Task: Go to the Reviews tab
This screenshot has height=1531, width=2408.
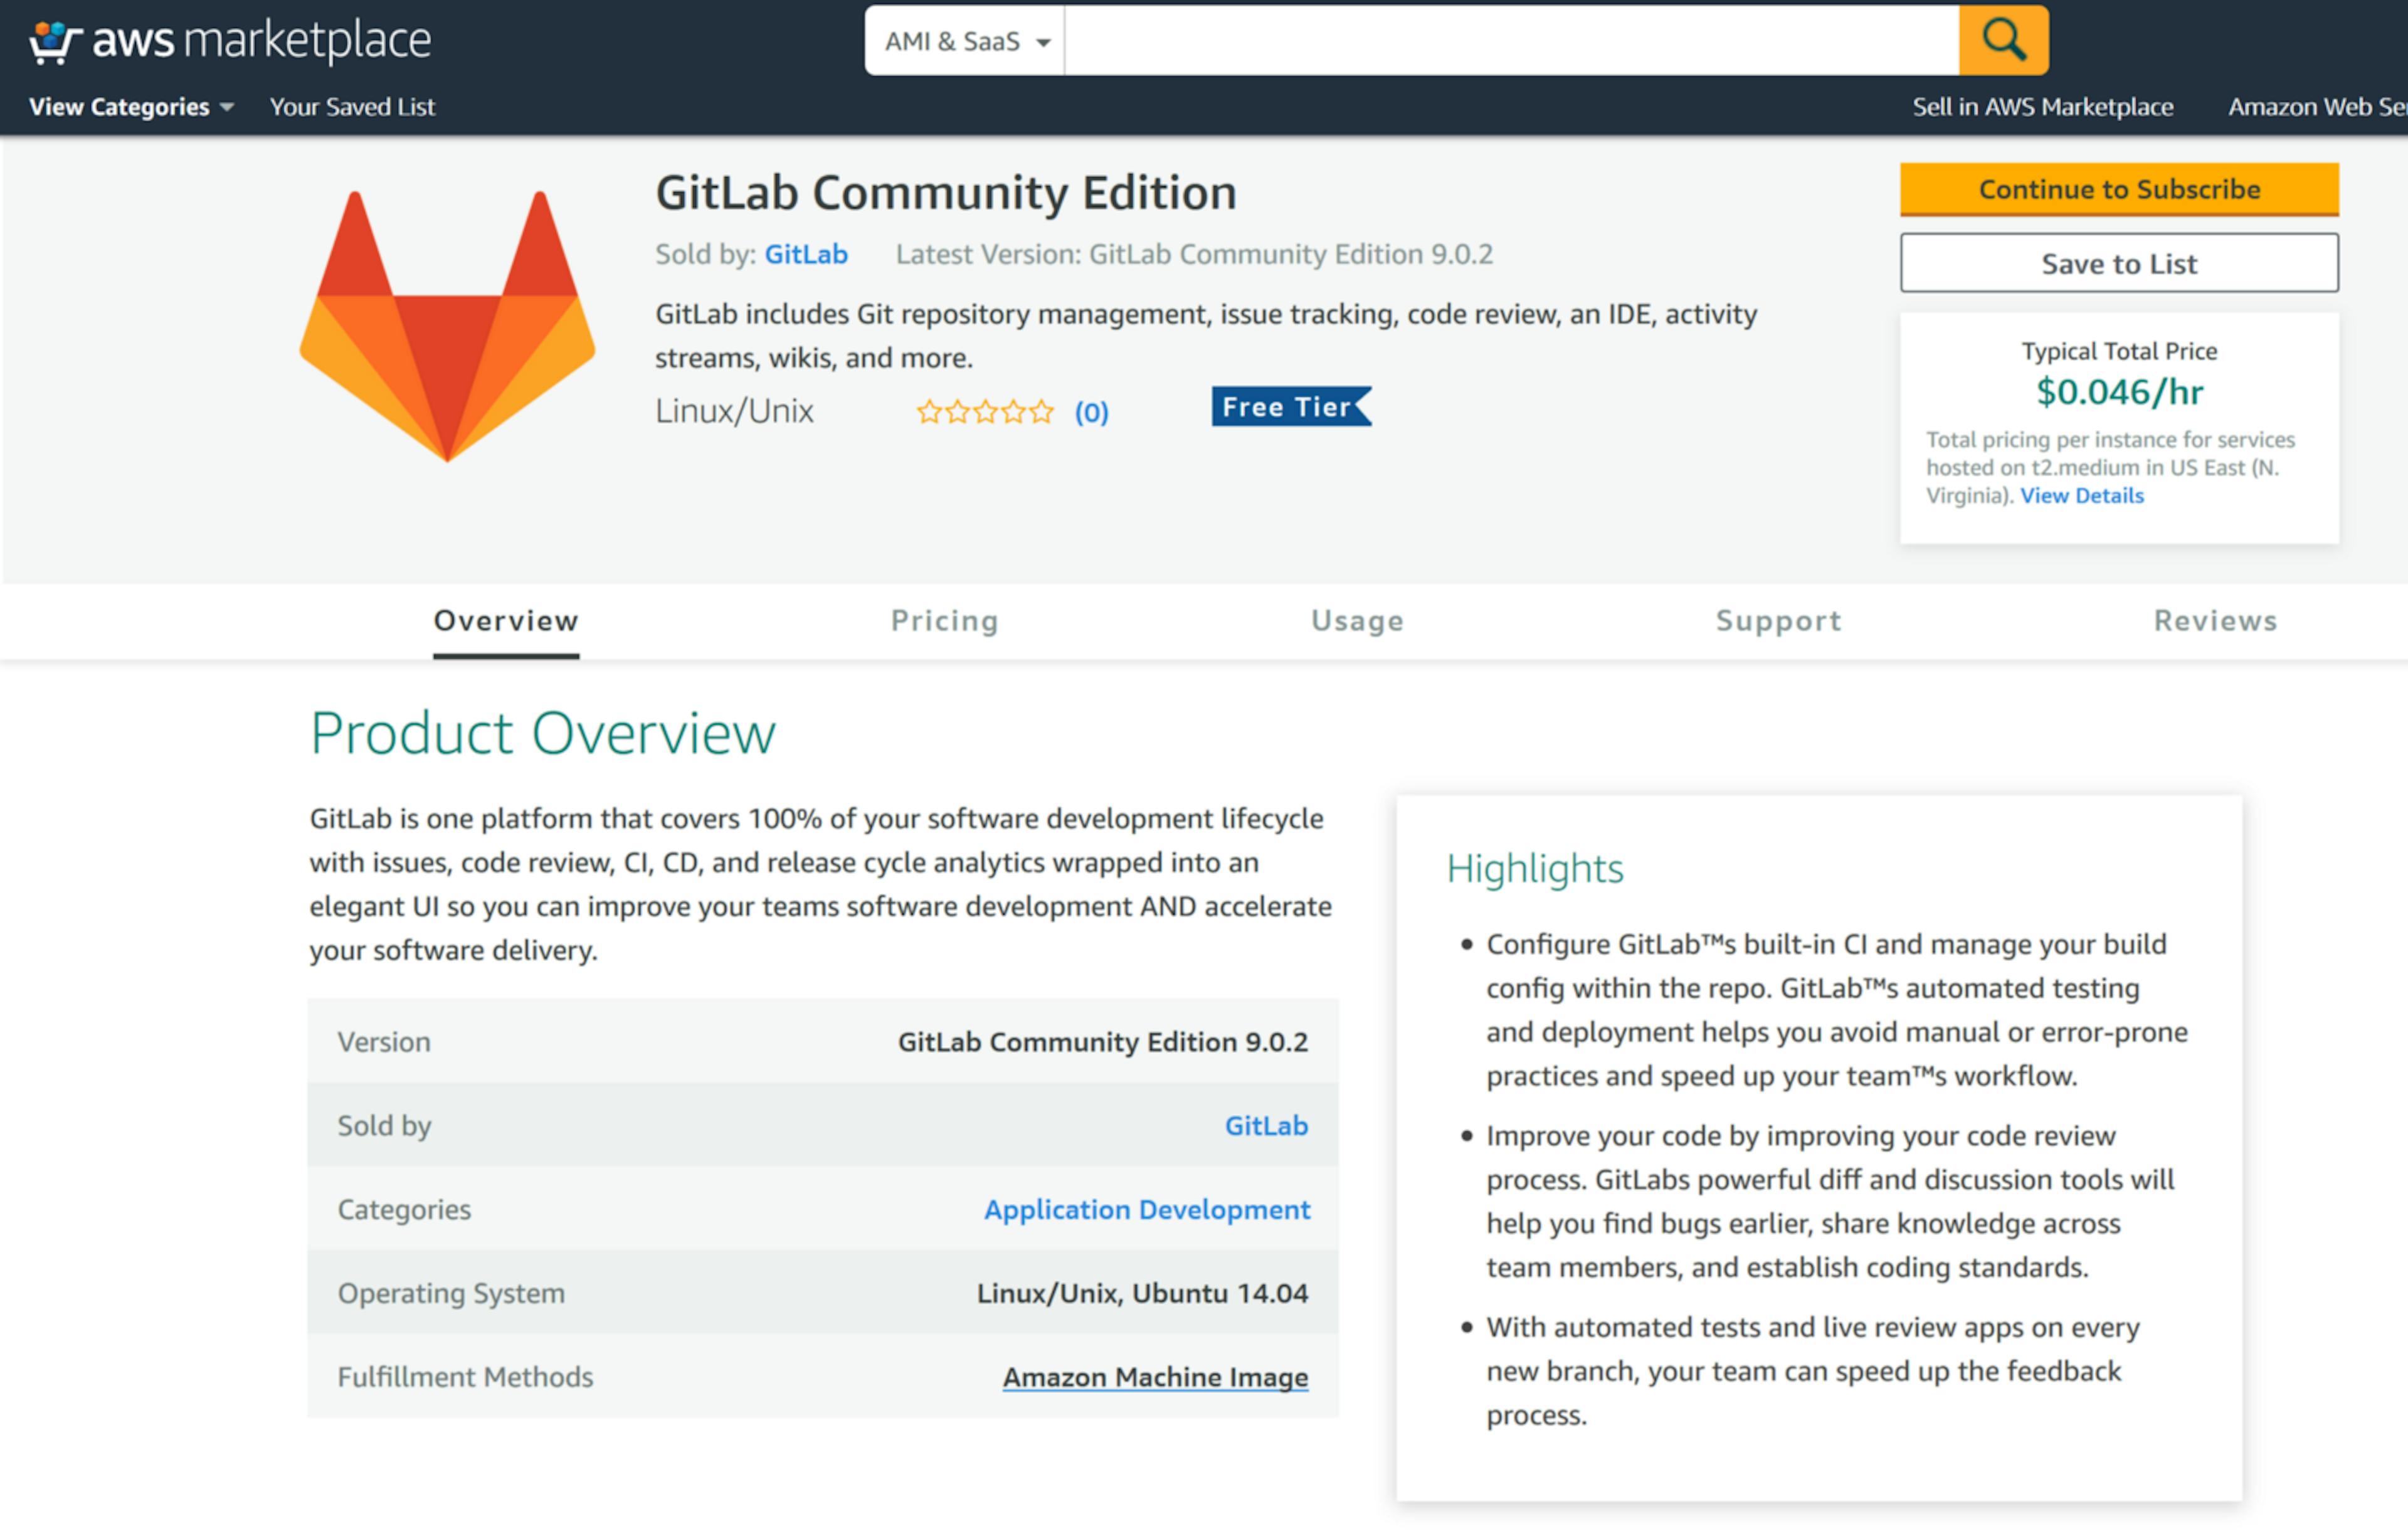Action: (2216, 620)
